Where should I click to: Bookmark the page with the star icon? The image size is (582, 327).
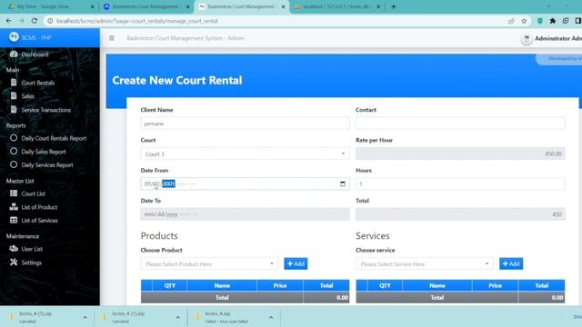(x=524, y=21)
